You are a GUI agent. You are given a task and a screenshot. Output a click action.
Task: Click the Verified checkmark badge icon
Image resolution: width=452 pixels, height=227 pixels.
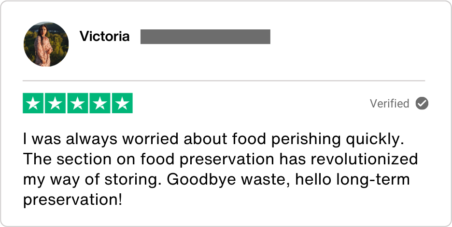[422, 104]
